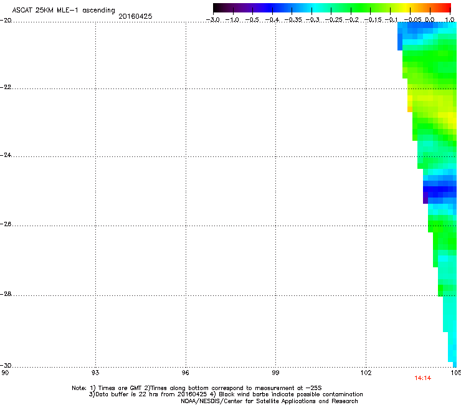Viewport: 461px width, 405px height.
Task: Click the latitude label -28
Action: tap(6, 294)
